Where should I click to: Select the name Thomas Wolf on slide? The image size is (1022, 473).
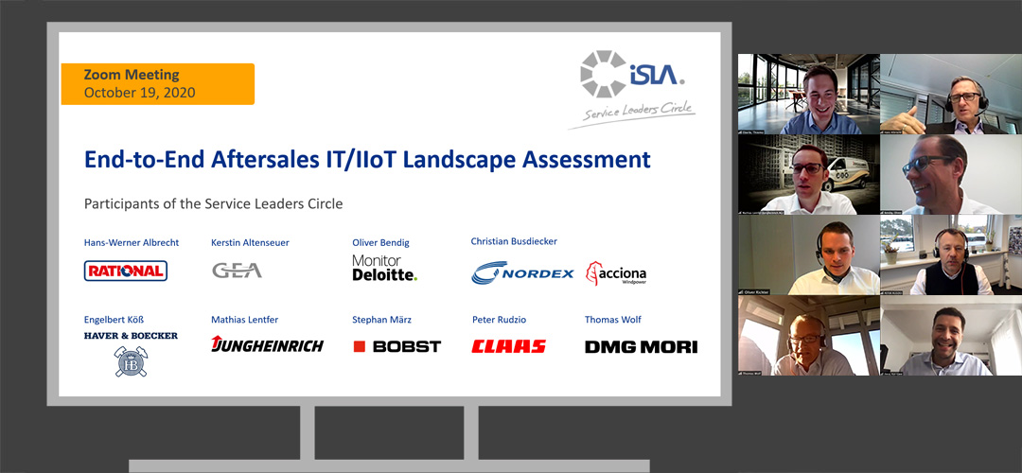point(613,319)
